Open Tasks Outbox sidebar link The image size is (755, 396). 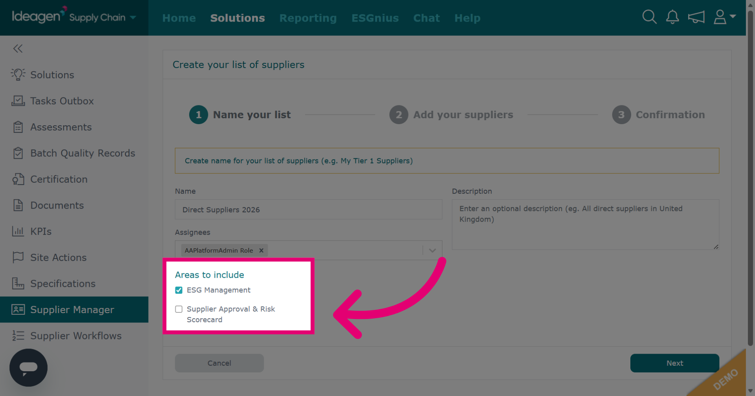[x=62, y=101]
